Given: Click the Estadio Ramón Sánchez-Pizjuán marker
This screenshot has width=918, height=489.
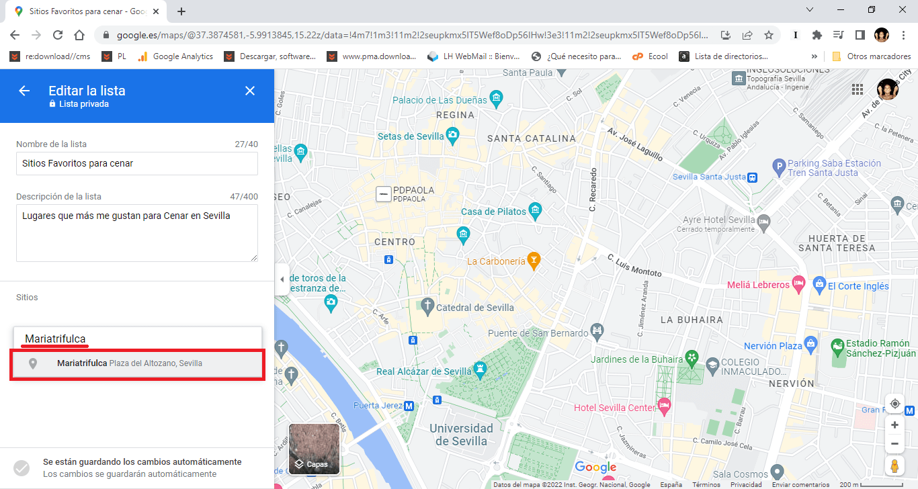Looking at the screenshot, I should coord(837,347).
